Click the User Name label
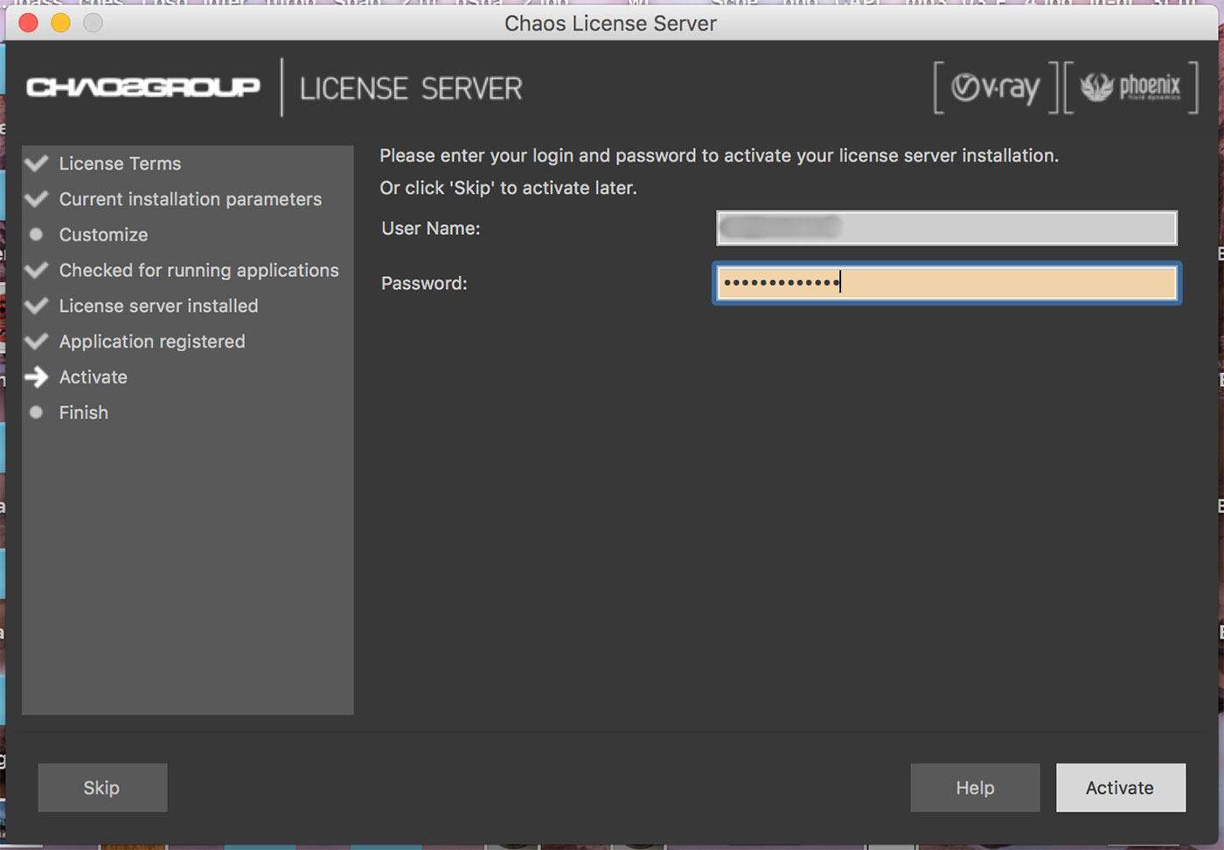 431,228
